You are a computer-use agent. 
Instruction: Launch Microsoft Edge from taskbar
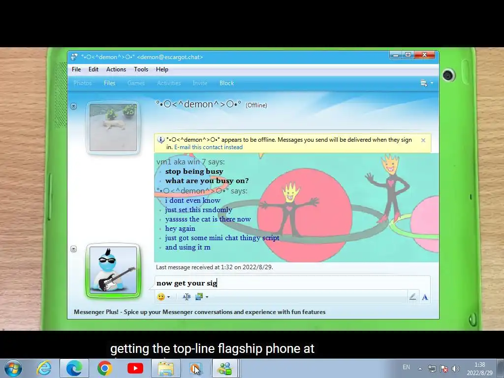pyautogui.click(x=74, y=368)
